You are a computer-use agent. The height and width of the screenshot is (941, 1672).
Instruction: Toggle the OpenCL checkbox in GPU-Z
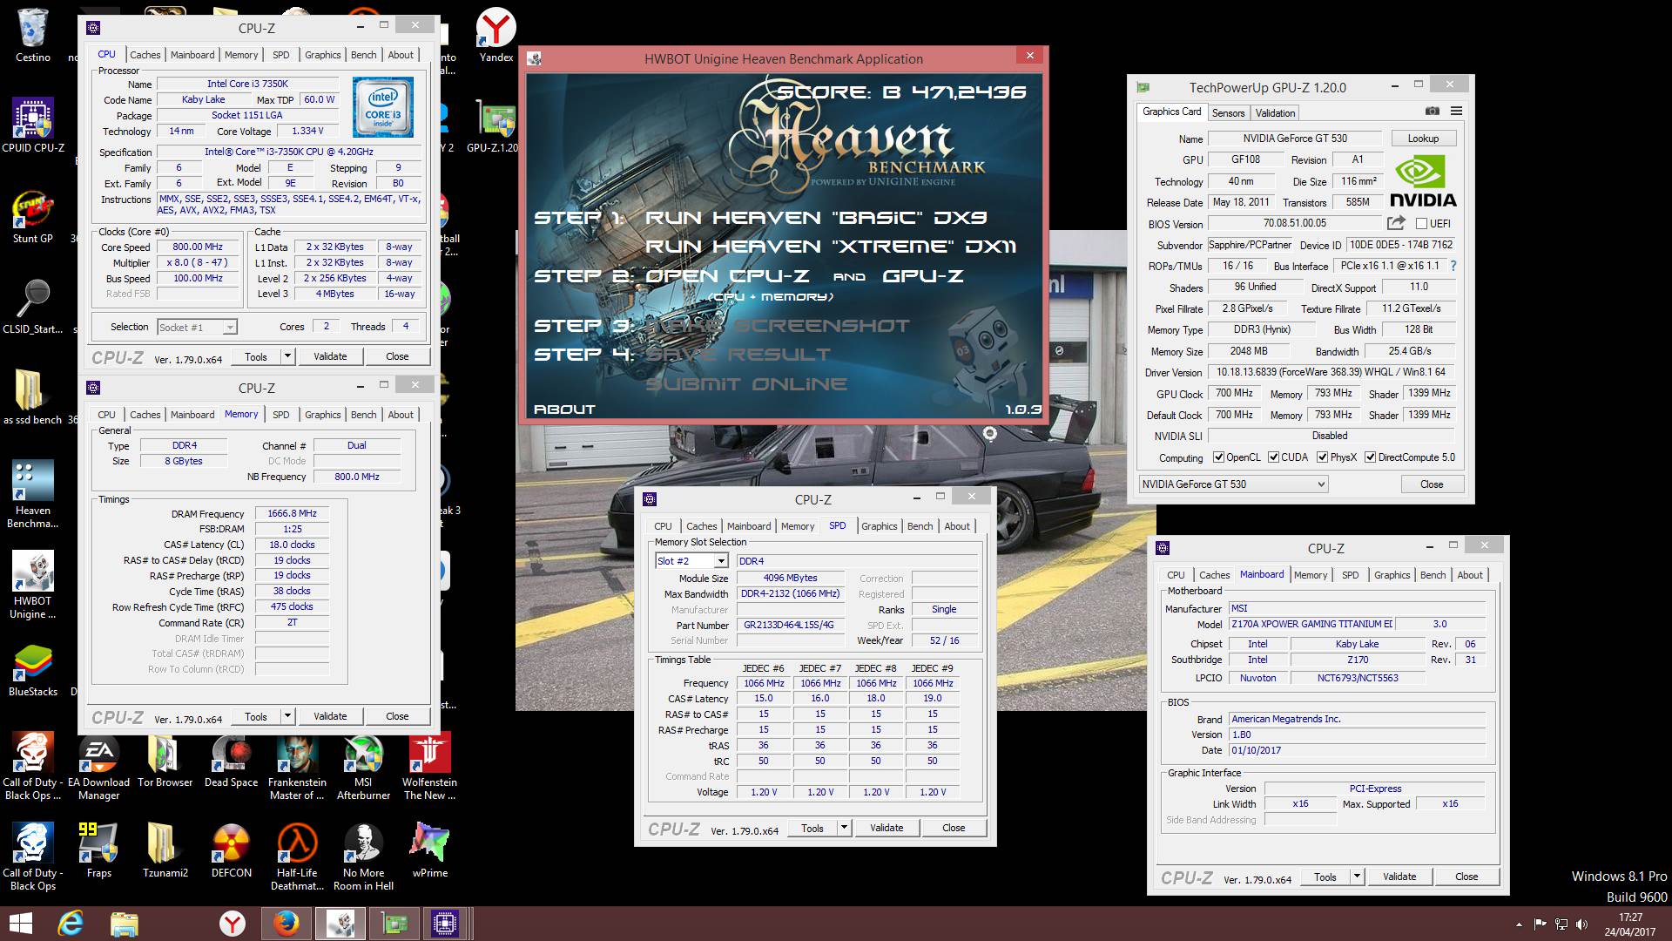(1219, 457)
